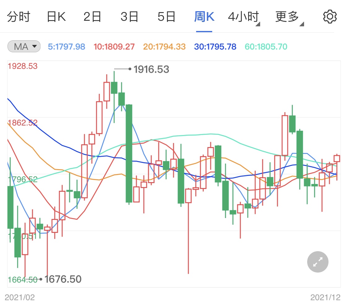Select the 2日 chart tab
This screenshot has width=348, height=306.
pyautogui.click(x=92, y=17)
